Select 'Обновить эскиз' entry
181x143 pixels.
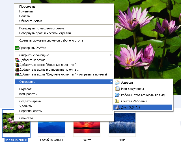click(x=64, y=21)
